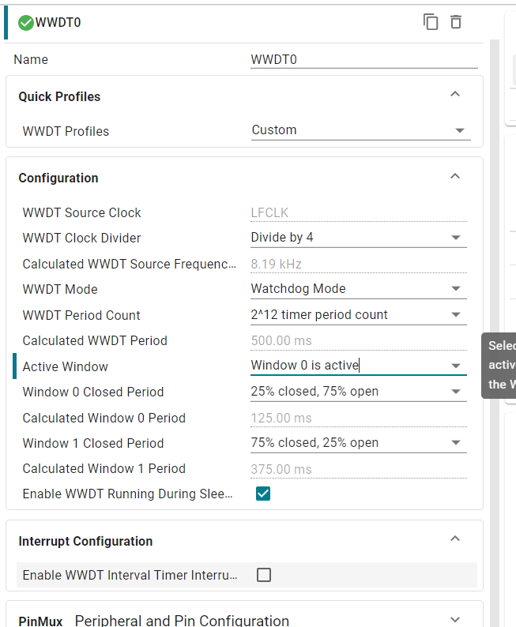
Task: Open Window 0 Closed Period dropdown
Action: coord(359,392)
